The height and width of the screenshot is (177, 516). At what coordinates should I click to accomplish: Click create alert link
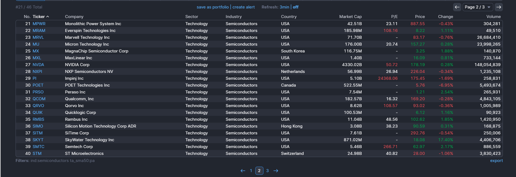[243, 7]
